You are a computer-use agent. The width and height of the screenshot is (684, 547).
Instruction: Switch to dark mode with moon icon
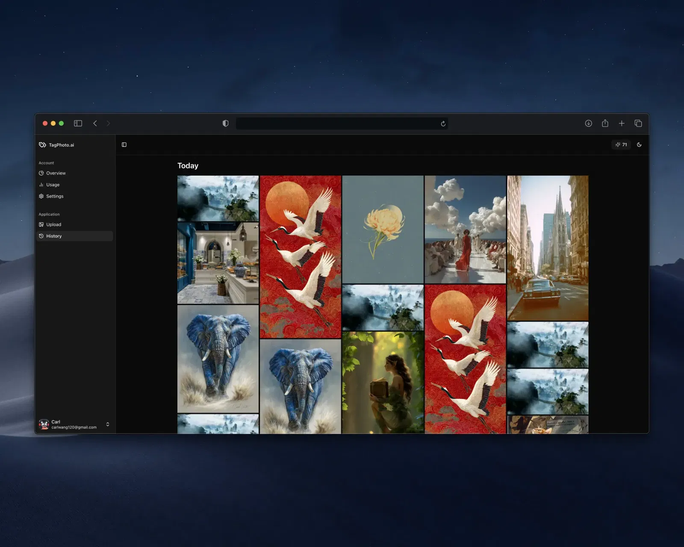coord(639,145)
